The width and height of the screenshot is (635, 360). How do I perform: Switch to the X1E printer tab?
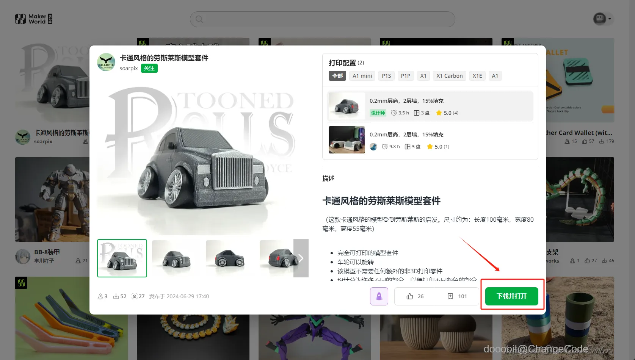[x=477, y=76]
